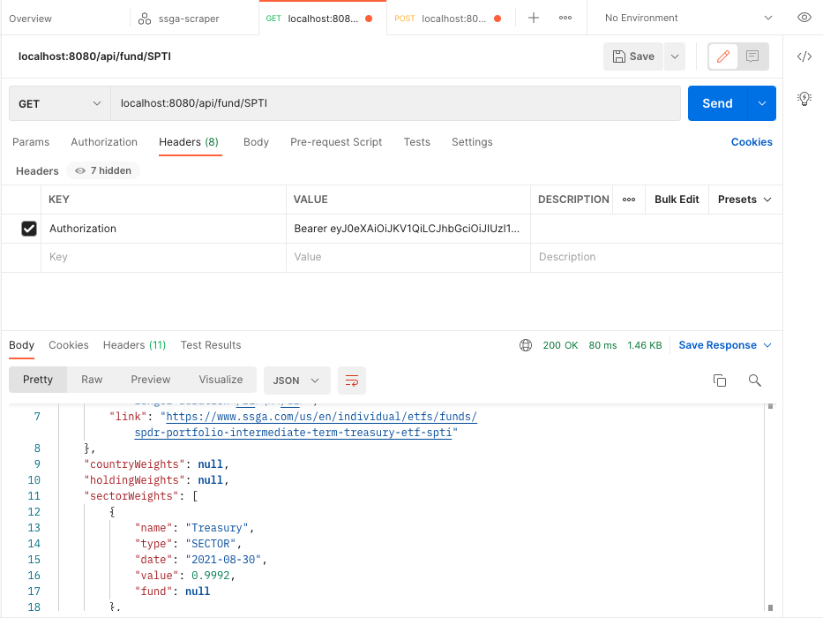Viewport: 823px width, 618px height.
Task: Click the "sectorWeights" line in response
Action: coord(140,496)
